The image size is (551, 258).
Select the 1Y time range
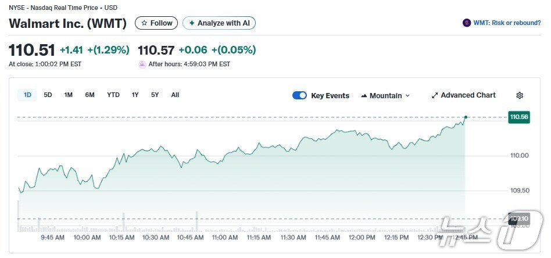[135, 95]
